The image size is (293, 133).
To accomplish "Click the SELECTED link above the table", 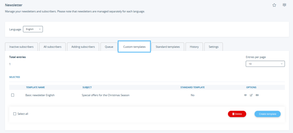I will click(x=15, y=77).
